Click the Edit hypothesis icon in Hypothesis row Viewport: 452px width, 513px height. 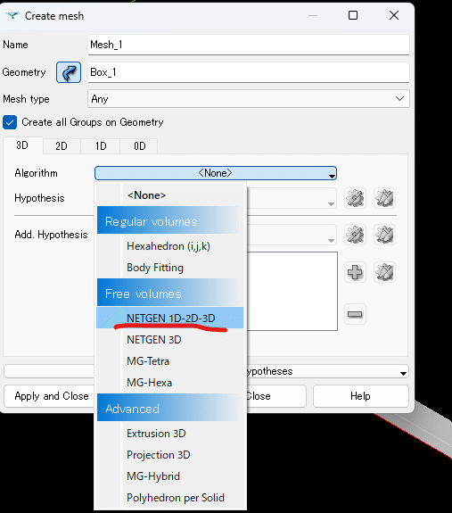click(x=384, y=198)
